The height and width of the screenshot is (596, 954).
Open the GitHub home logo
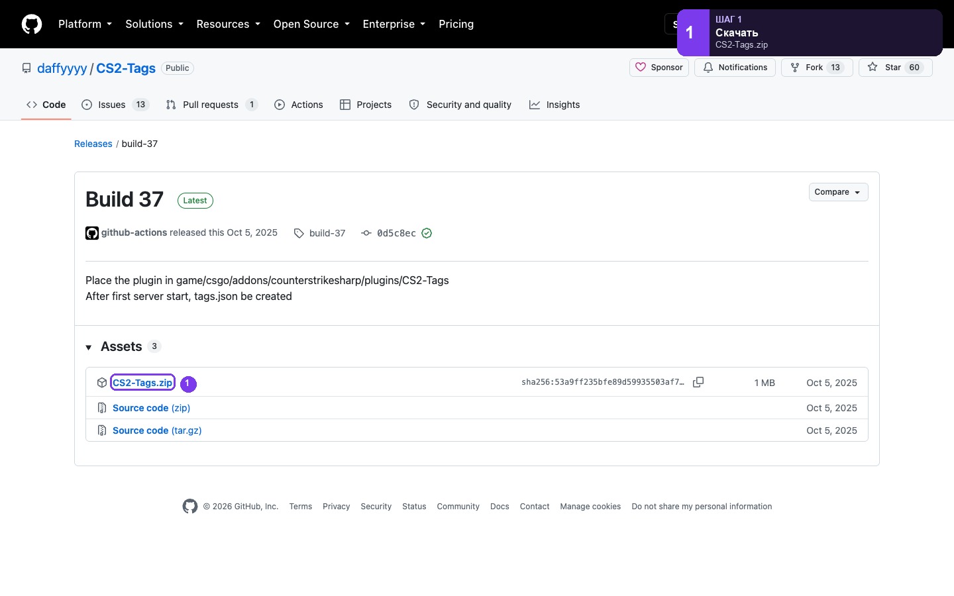pyautogui.click(x=32, y=24)
